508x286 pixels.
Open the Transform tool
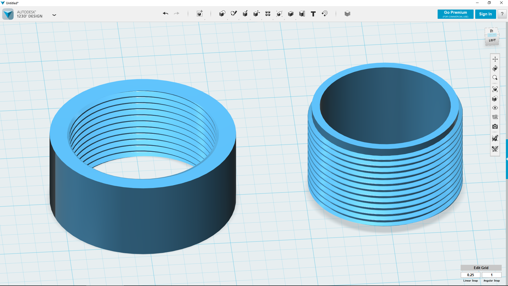point(200,14)
